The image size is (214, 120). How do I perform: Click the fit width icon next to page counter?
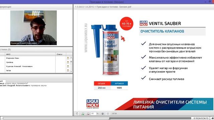108,114
